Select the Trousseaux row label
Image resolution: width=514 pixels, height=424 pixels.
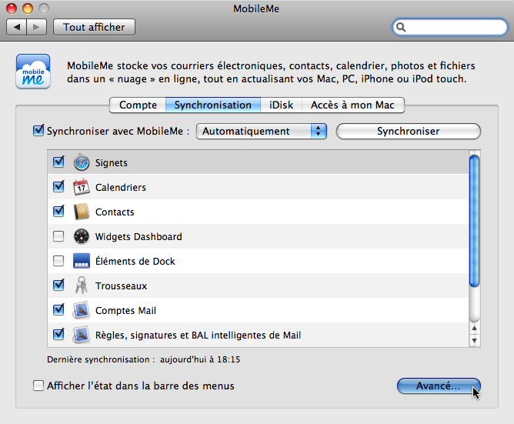pyautogui.click(x=121, y=286)
